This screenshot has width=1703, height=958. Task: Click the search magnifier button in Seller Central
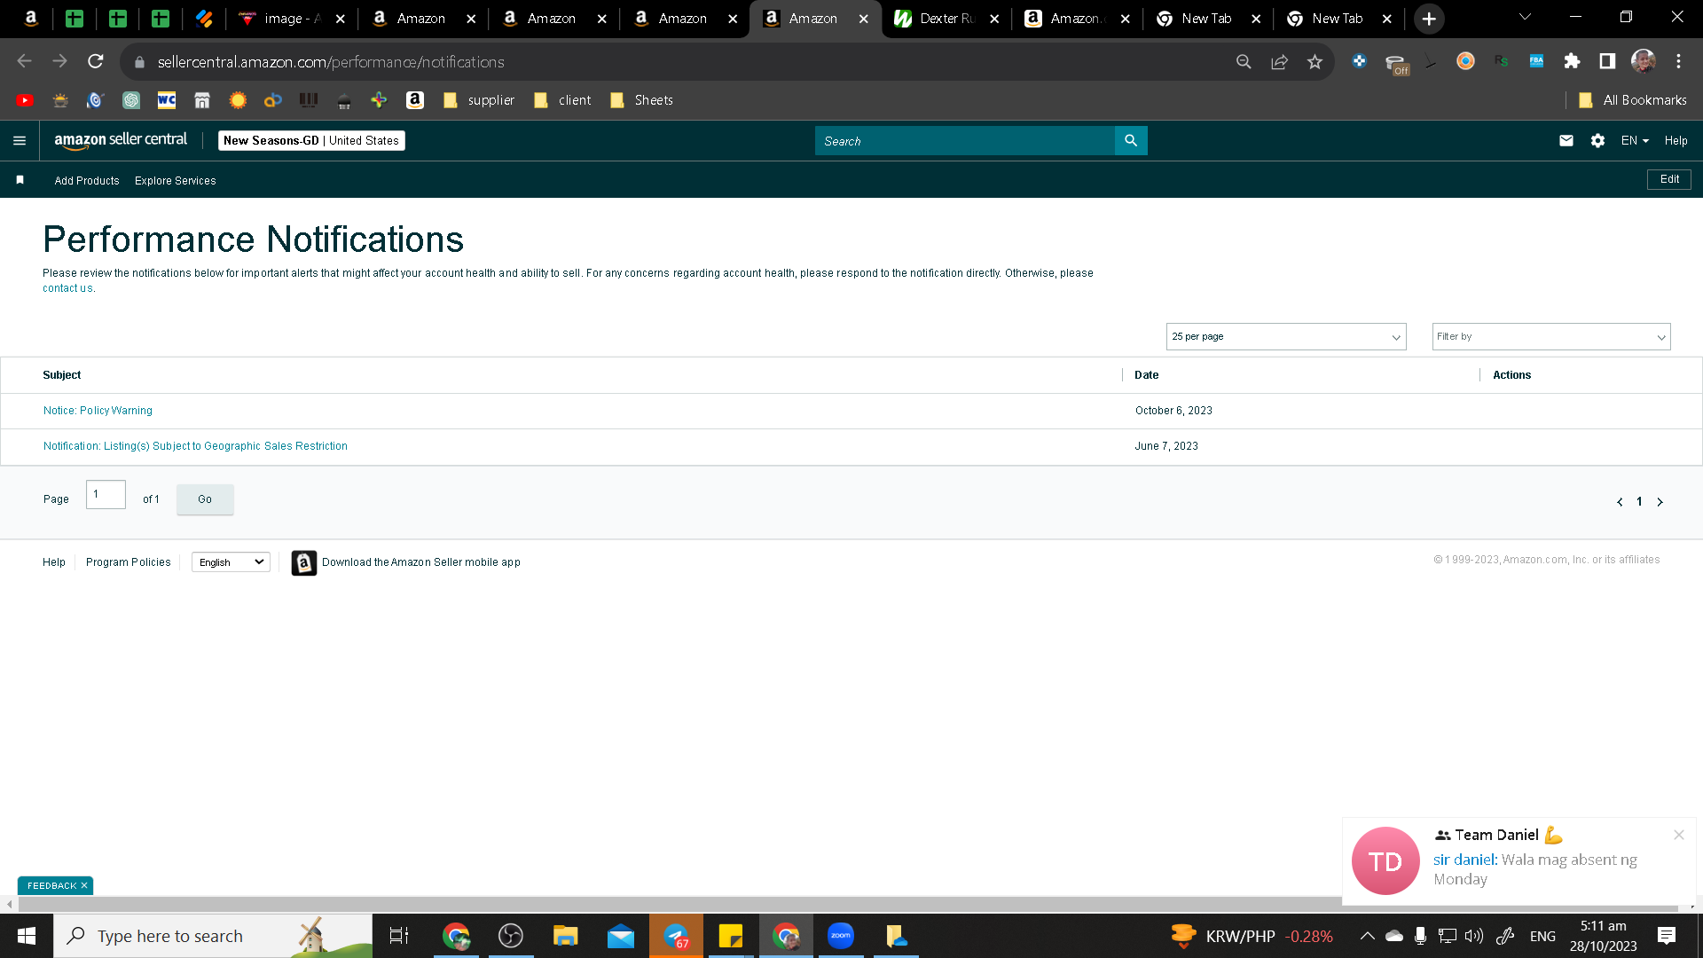pyautogui.click(x=1131, y=140)
